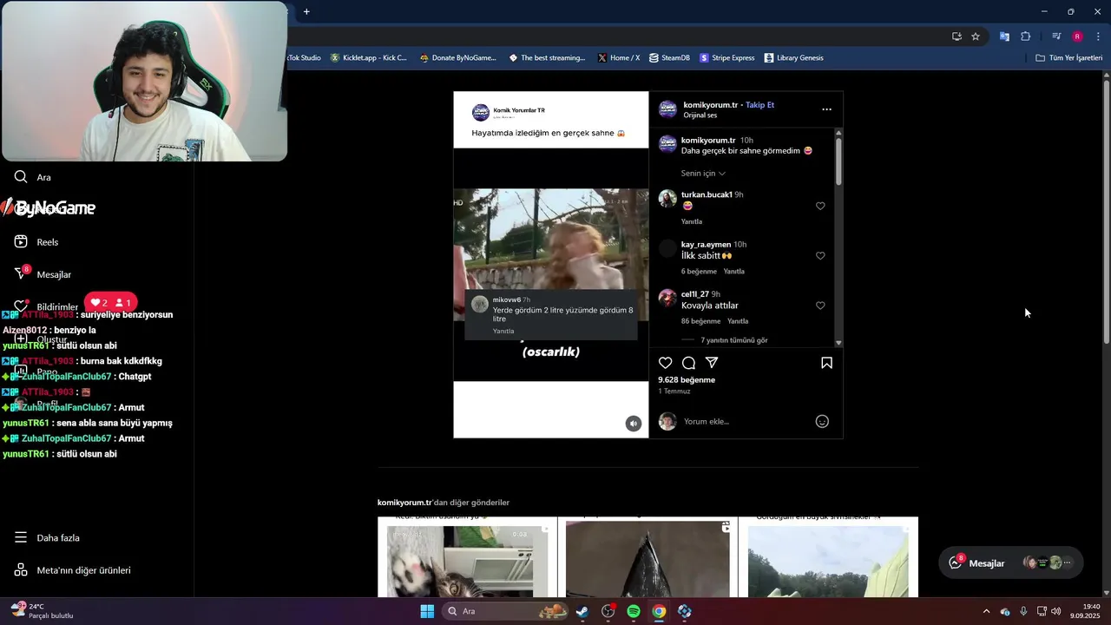Open Bildirimler notifications in sidebar

[46, 306]
